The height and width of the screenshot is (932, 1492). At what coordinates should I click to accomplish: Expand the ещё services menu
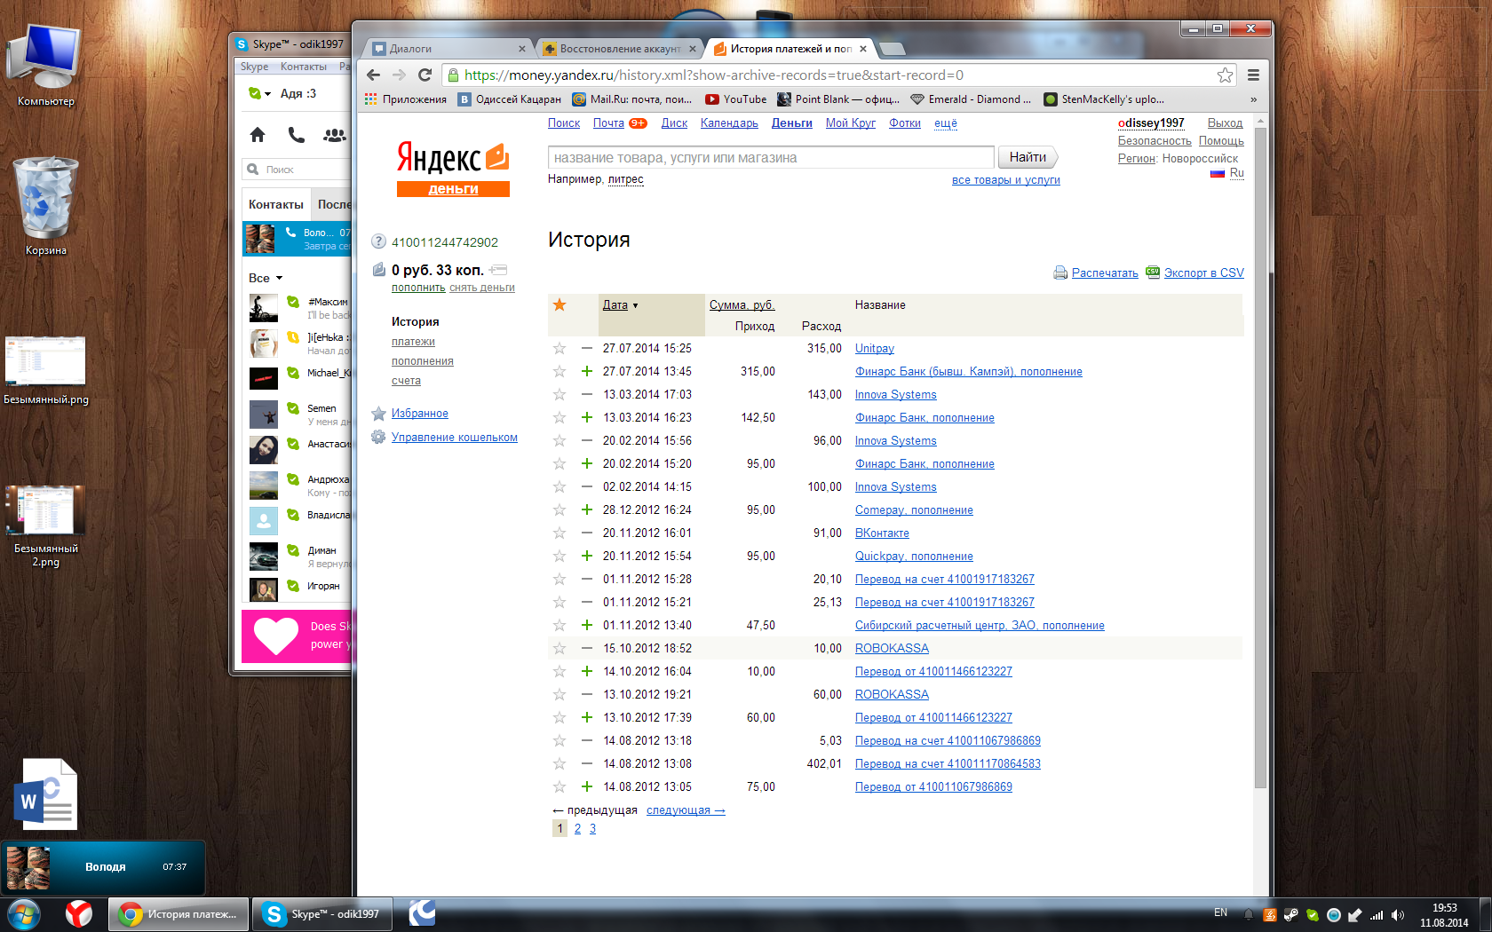(x=946, y=123)
